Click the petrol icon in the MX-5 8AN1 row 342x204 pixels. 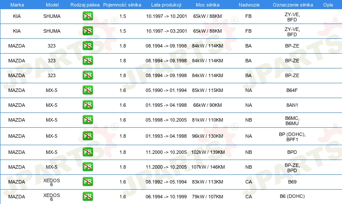pyautogui.click(x=87, y=105)
